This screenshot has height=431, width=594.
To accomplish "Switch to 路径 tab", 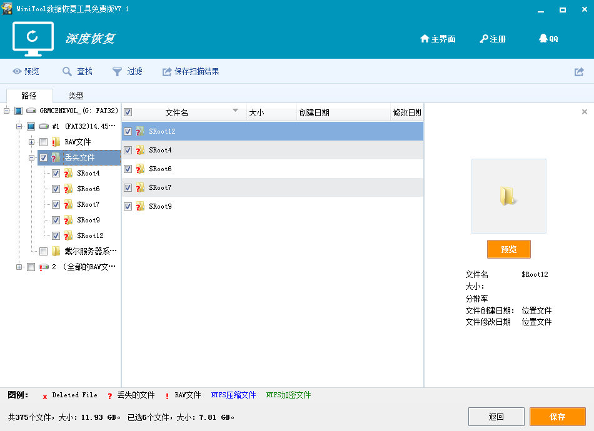I will [x=29, y=96].
